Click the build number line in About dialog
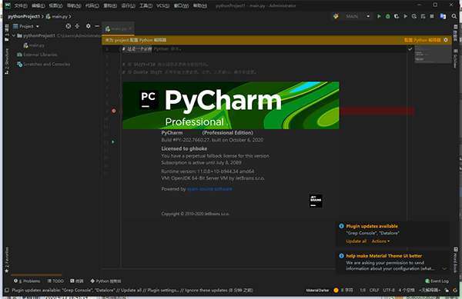Image resolution: width=462 pixels, height=299 pixels. (213, 140)
